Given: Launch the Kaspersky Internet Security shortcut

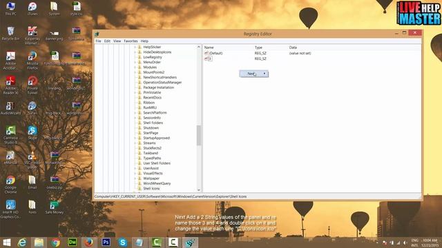Looking at the screenshot, I should (x=32, y=35).
